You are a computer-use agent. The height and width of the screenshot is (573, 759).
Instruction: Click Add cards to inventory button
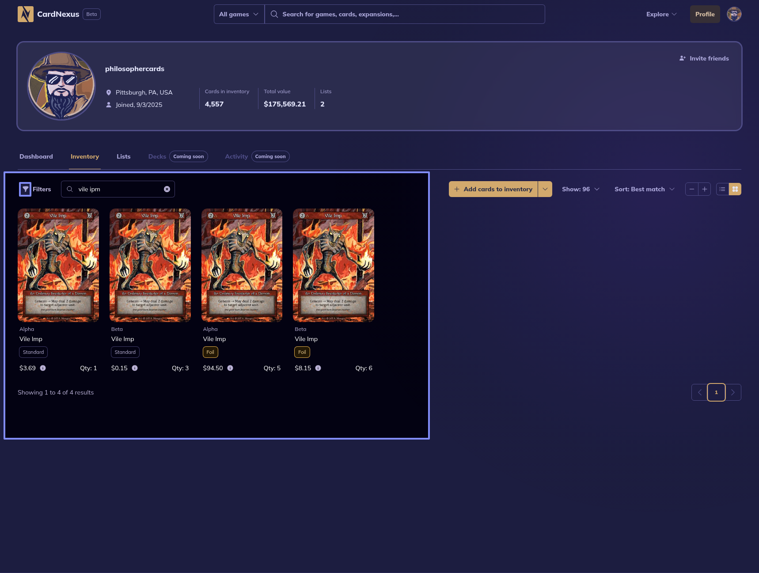tap(493, 189)
